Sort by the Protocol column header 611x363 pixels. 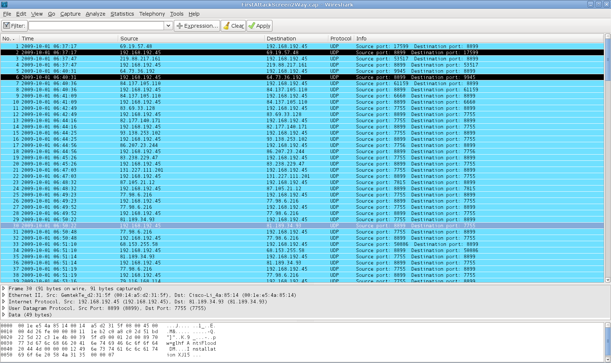pyautogui.click(x=341, y=39)
